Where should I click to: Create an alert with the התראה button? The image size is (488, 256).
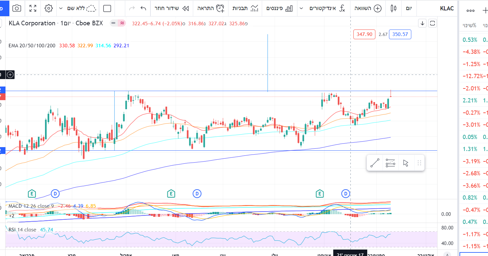(211, 8)
